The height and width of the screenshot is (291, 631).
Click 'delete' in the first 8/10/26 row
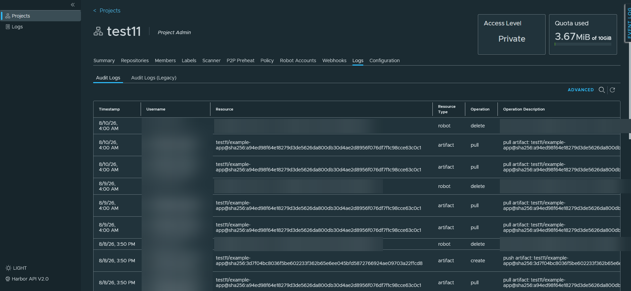coord(477,126)
